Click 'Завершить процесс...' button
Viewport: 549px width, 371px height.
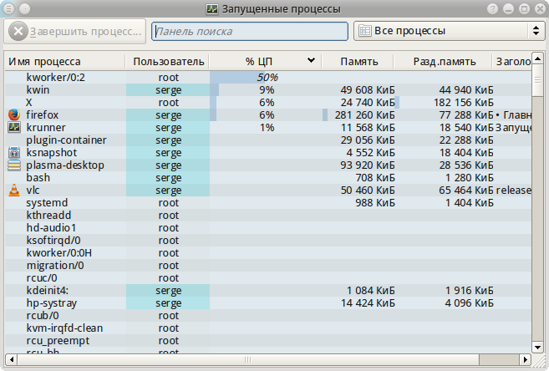tap(75, 32)
